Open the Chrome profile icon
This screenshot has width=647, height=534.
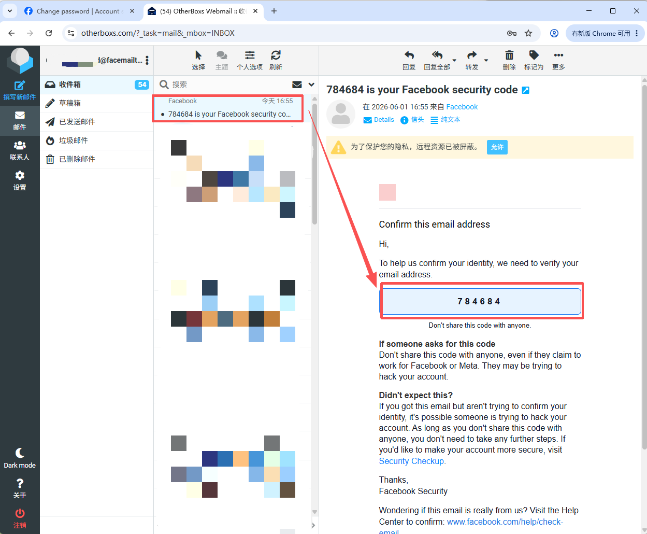pyautogui.click(x=554, y=33)
